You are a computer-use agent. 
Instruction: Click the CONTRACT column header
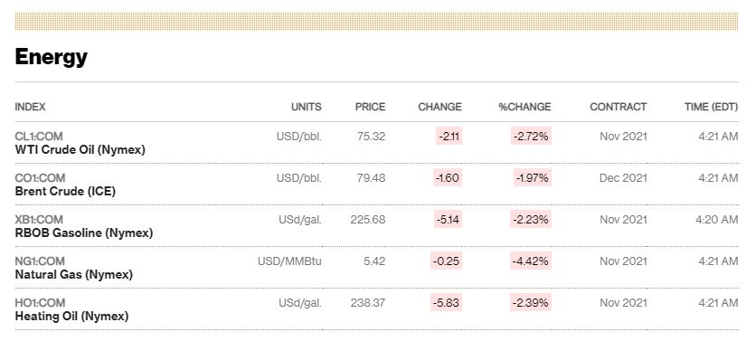(619, 107)
